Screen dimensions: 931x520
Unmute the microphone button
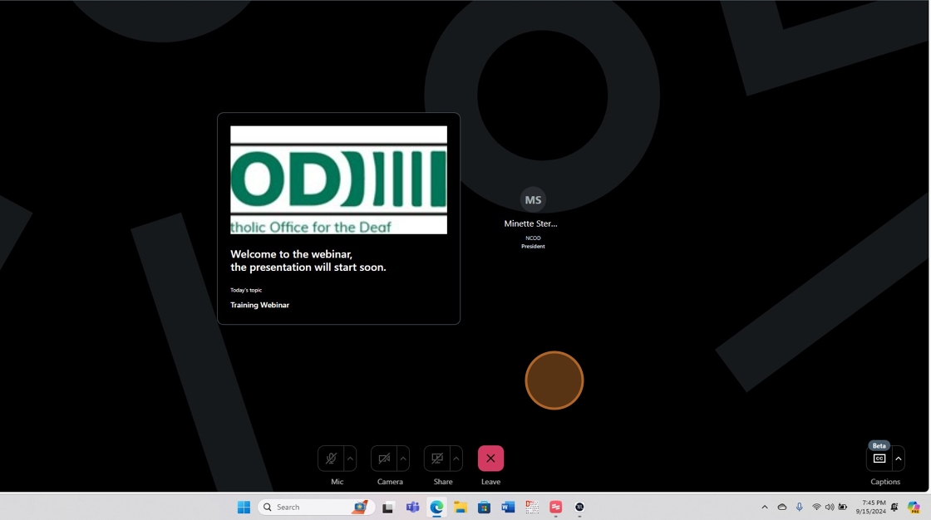pyautogui.click(x=331, y=459)
